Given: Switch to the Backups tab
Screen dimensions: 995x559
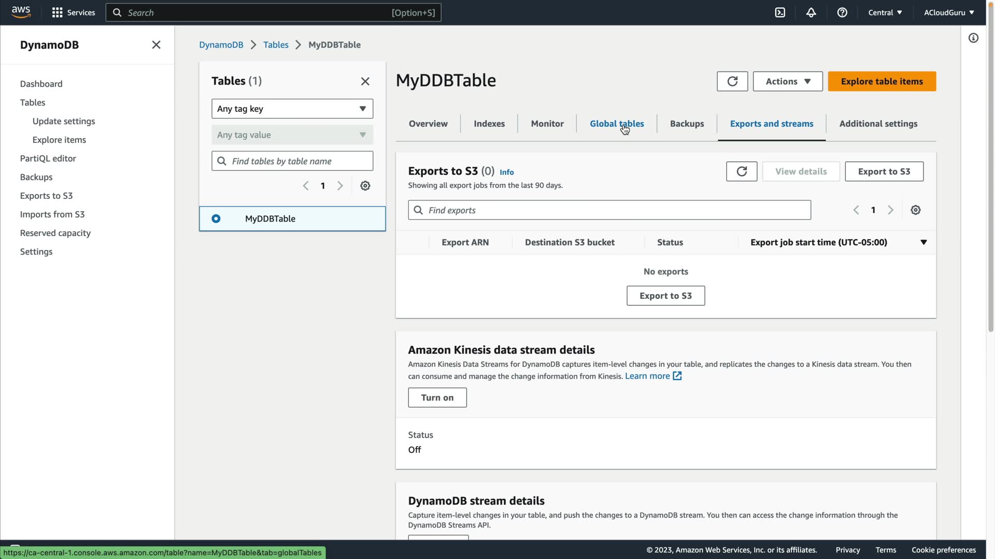Looking at the screenshot, I should [687, 124].
